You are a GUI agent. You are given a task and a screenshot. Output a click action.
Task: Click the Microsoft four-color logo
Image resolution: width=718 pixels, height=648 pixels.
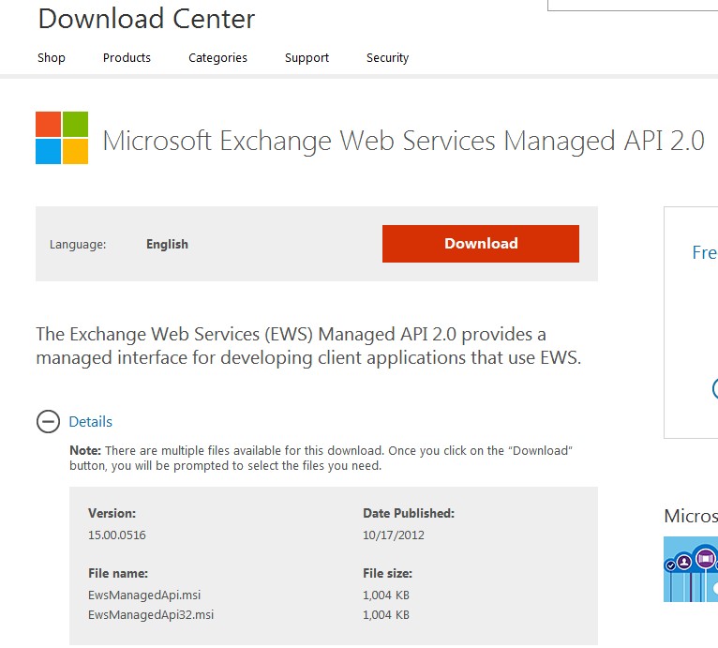[x=62, y=138]
